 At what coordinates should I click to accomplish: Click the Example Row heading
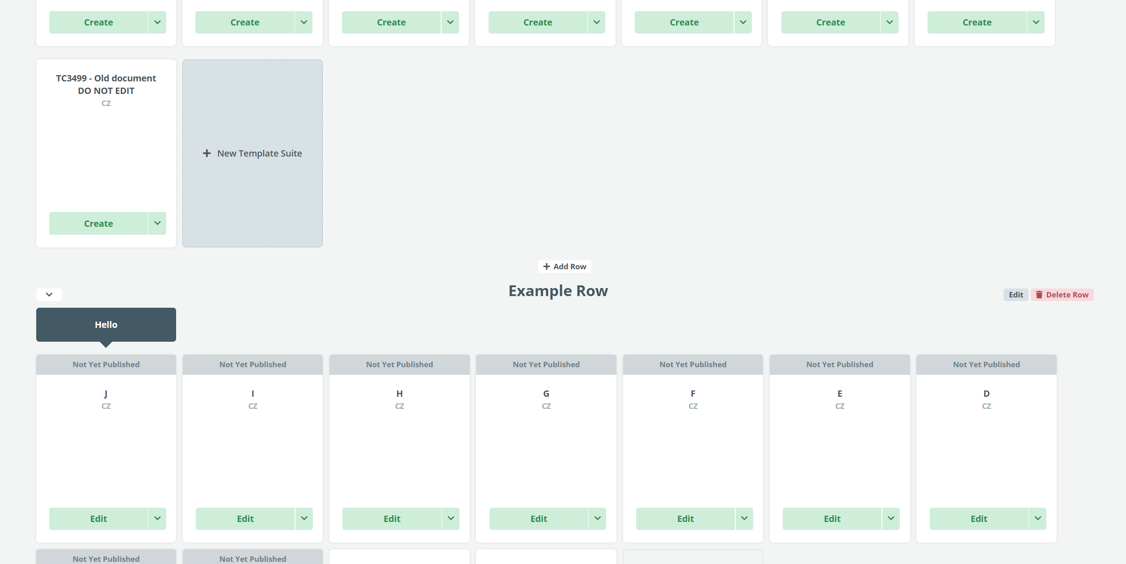558,291
